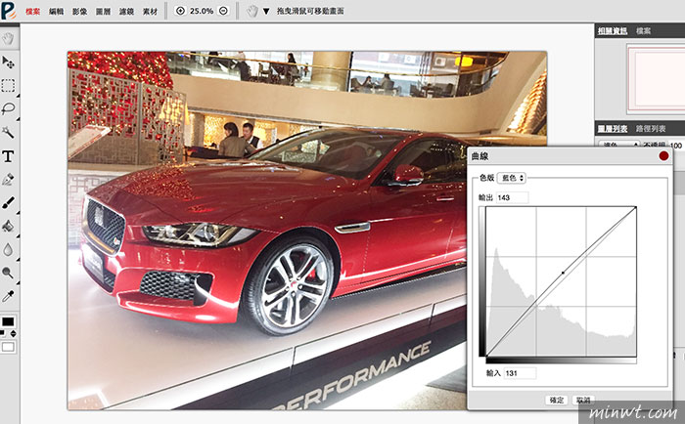This screenshot has width=685, height=424.
Task: Select the Lasso tool
Action: coord(8,108)
